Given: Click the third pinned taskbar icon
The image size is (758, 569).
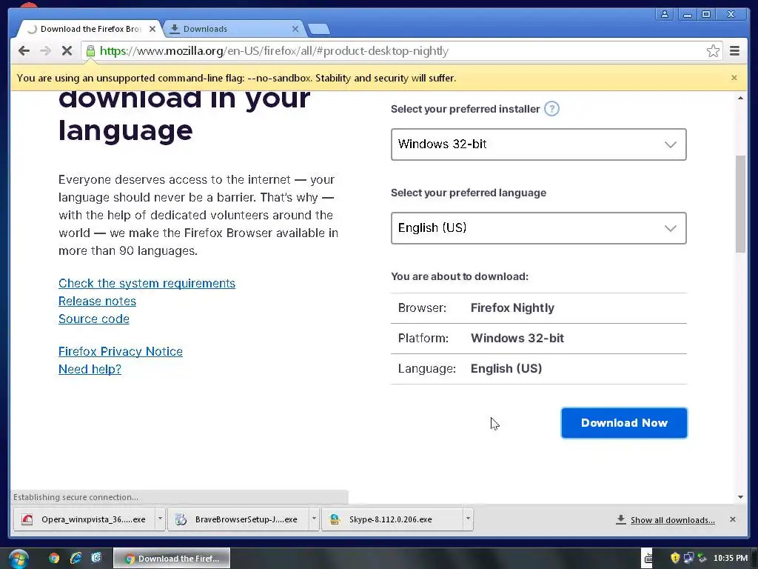Looking at the screenshot, I should coord(97,559).
